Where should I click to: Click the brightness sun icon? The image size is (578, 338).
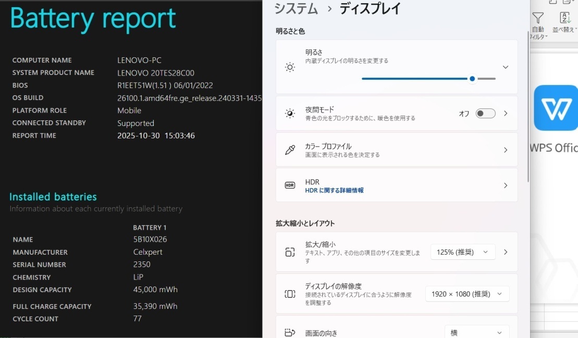[290, 67]
